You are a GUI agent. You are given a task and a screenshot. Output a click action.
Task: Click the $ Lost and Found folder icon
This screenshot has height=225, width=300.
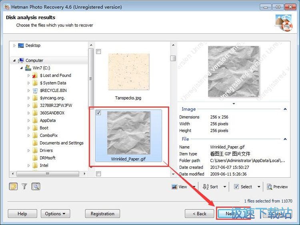[x=35, y=75]
